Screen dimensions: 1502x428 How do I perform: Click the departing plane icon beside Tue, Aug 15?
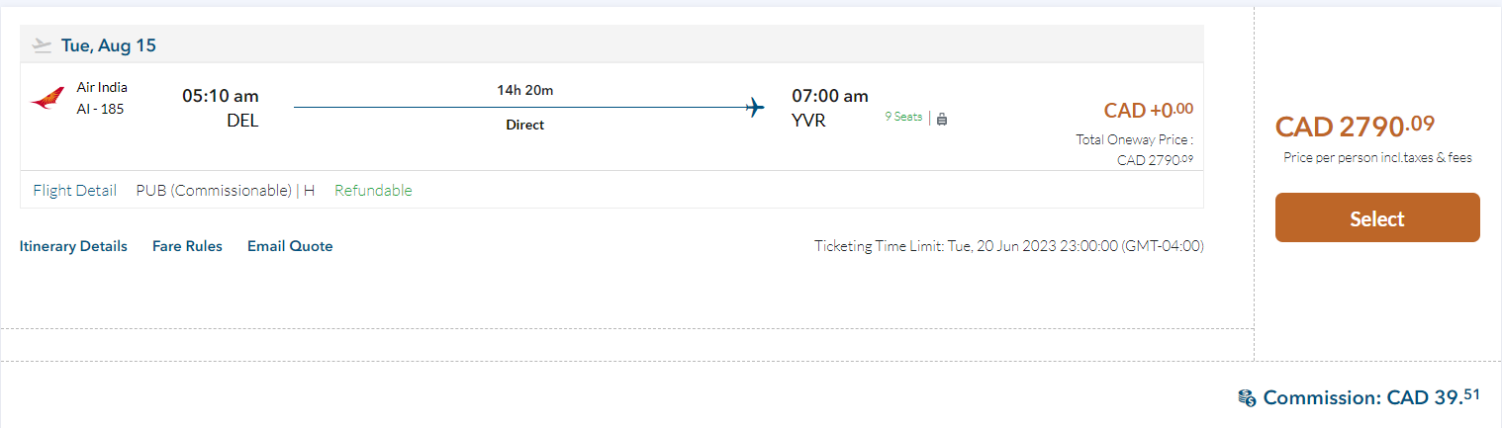[x=42, y=44]
